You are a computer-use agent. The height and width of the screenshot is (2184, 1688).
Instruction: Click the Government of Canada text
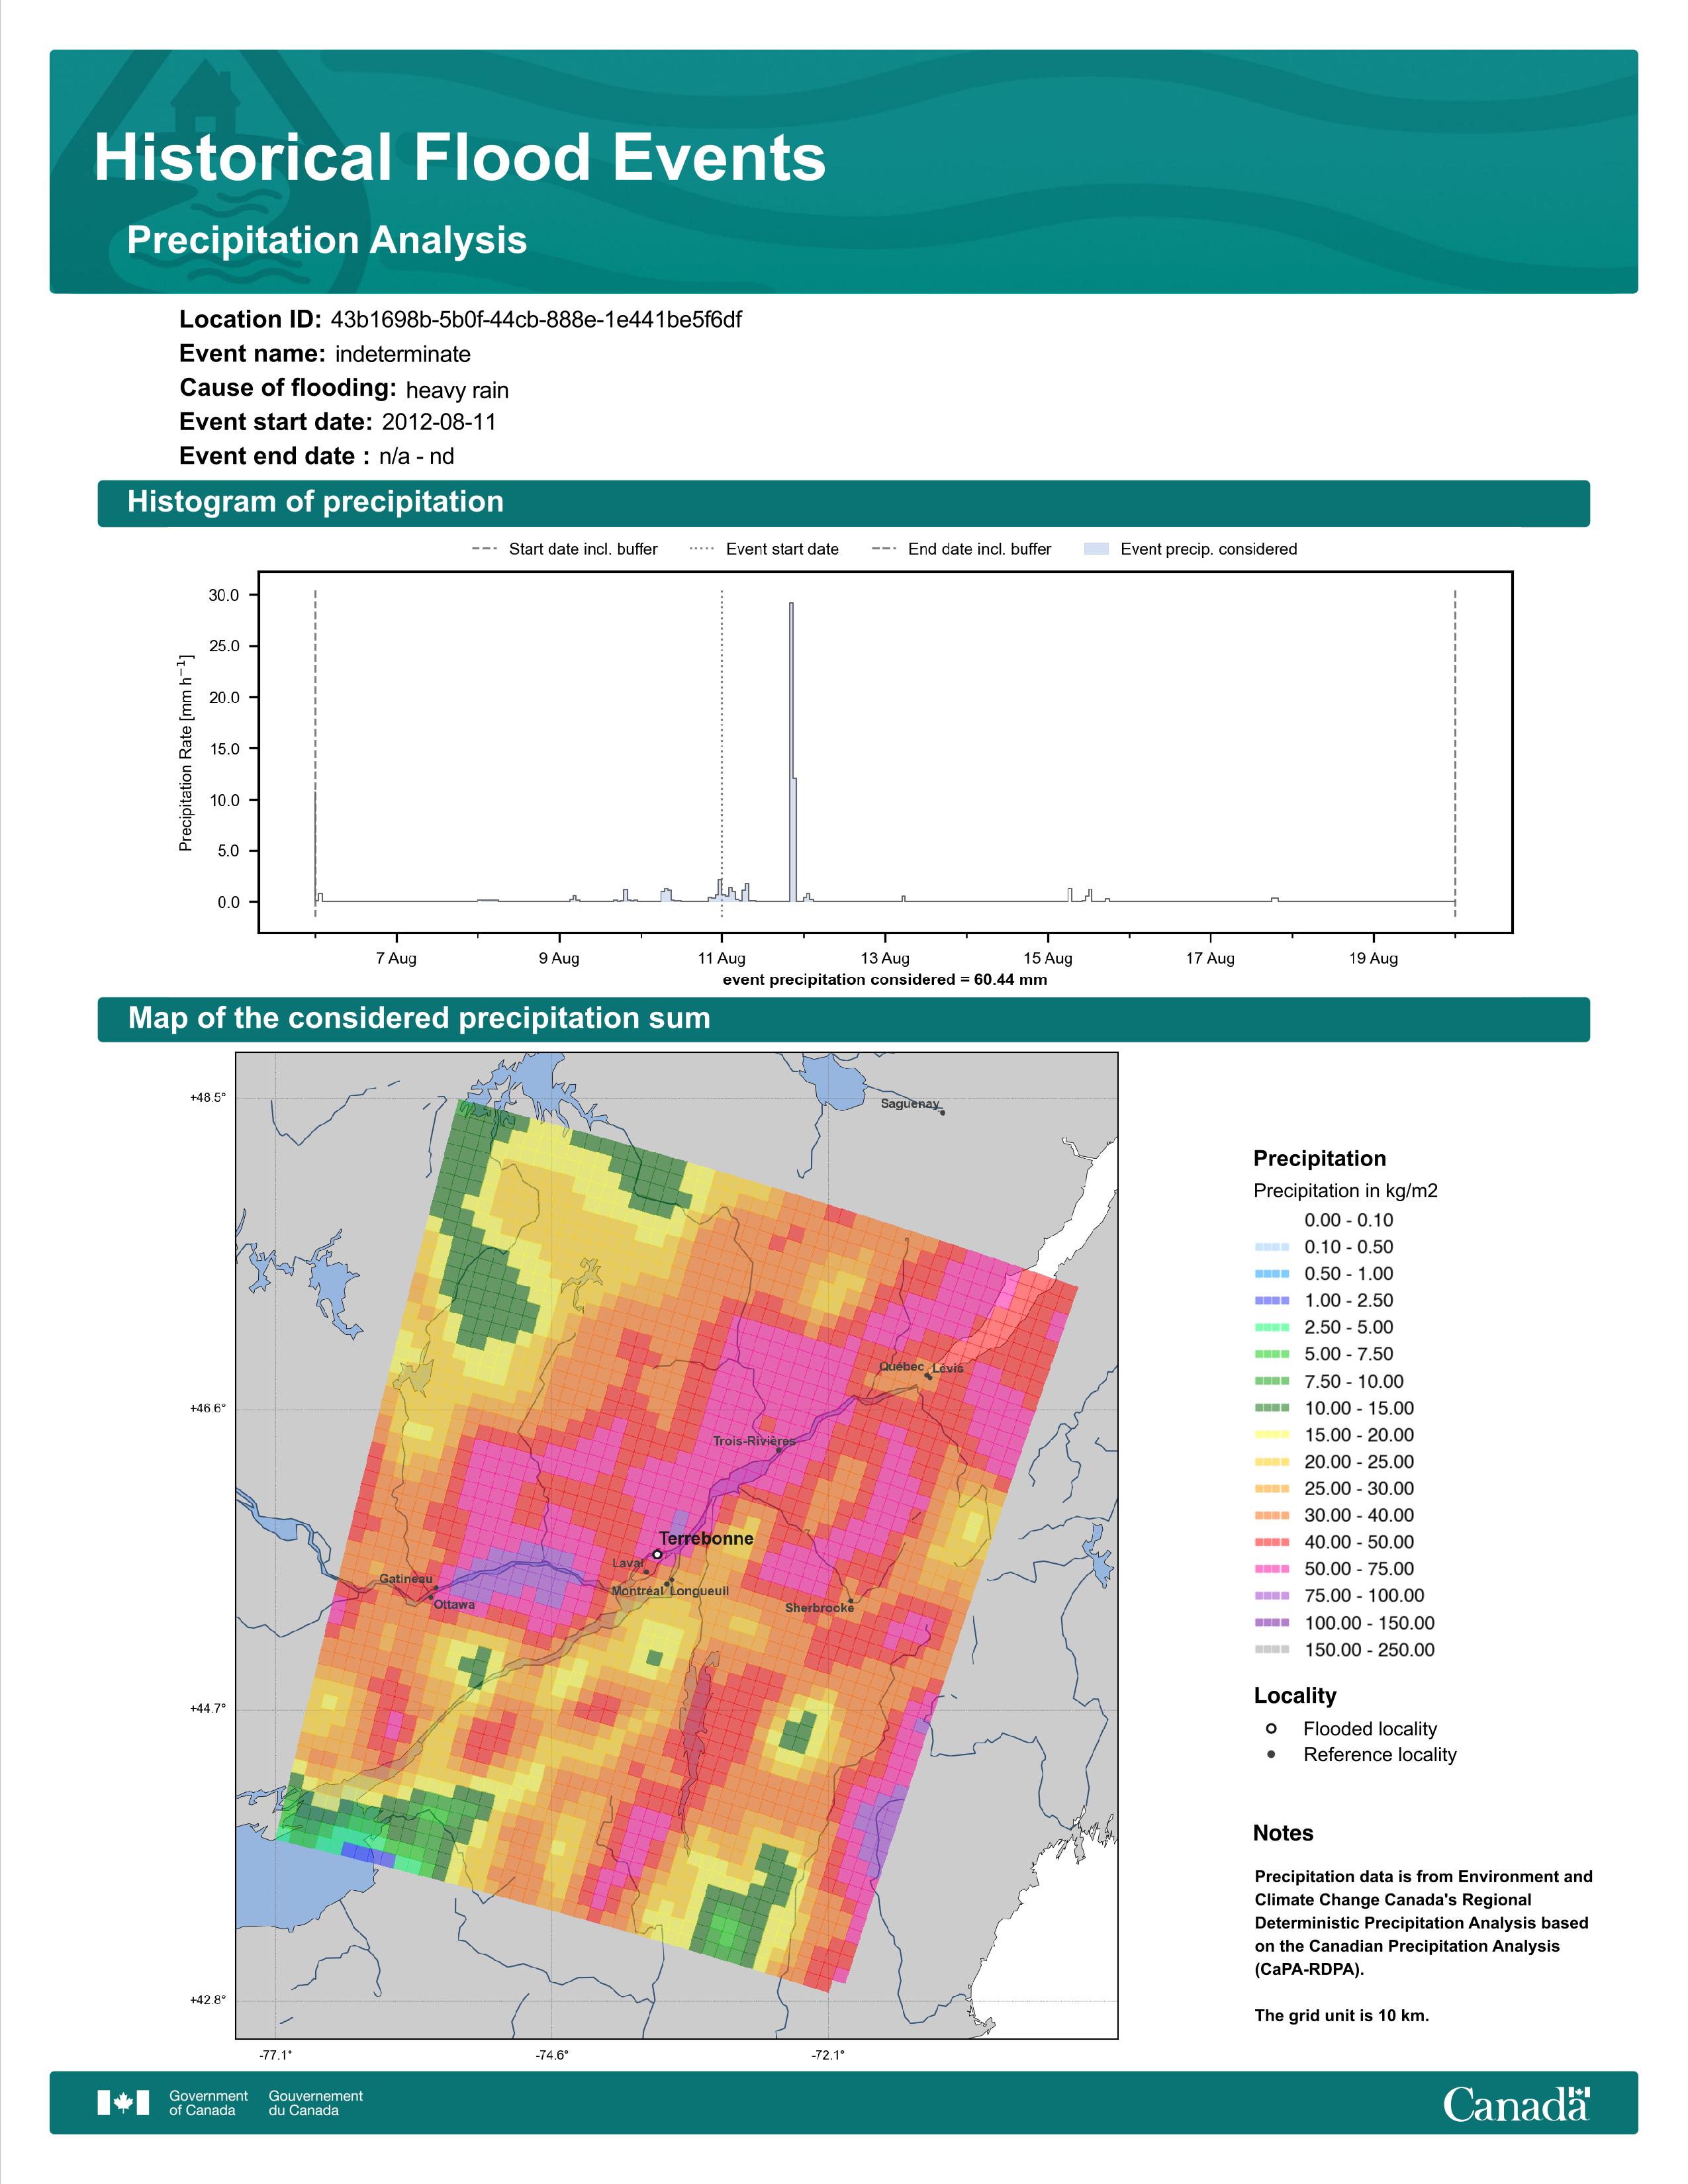click(208, 2102)
